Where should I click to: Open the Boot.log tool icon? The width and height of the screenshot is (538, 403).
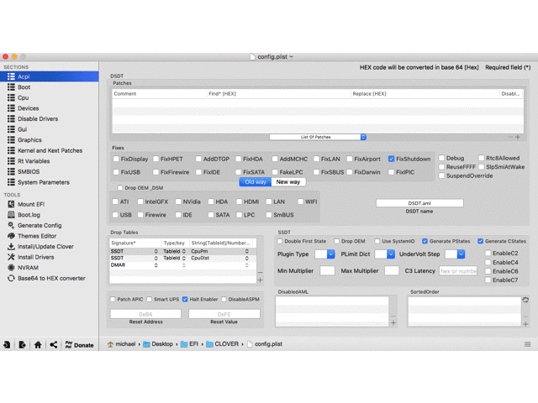pos(11,215)
